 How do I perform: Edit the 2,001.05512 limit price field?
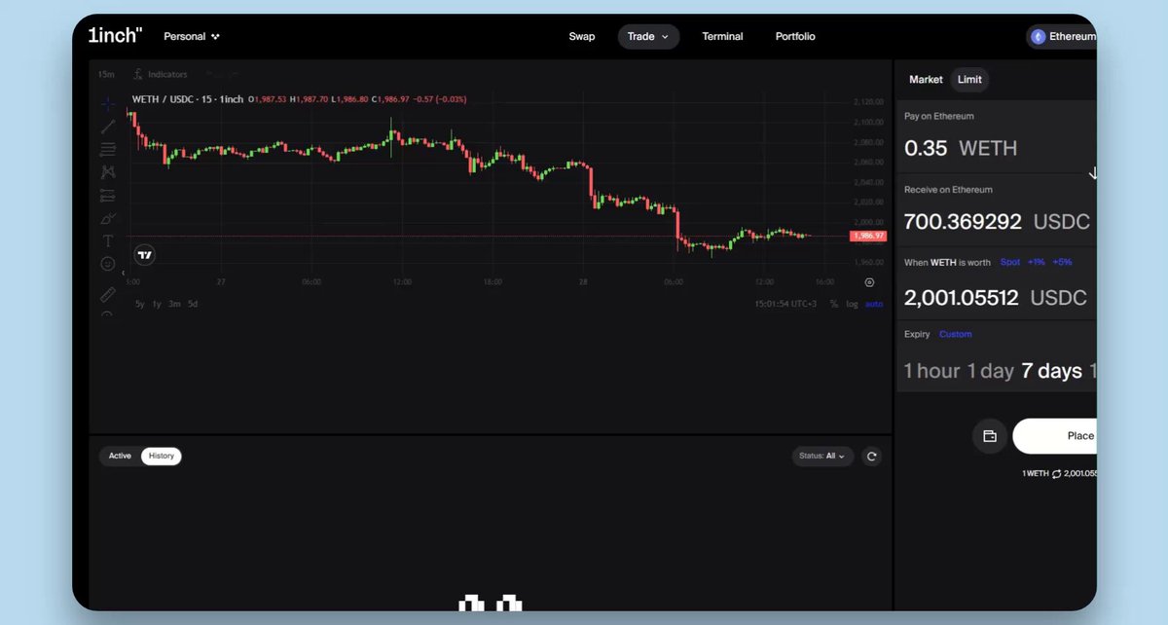tap(961, 298)
